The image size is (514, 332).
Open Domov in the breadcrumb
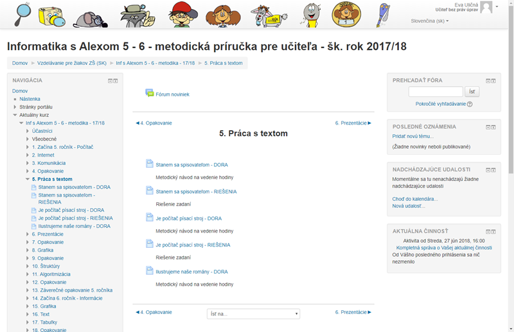click(20, 63)
